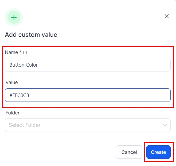Click inside the Value input field
Image resolution: width=176 pixels, height=166 pixels.
click(x=88, y=95)
